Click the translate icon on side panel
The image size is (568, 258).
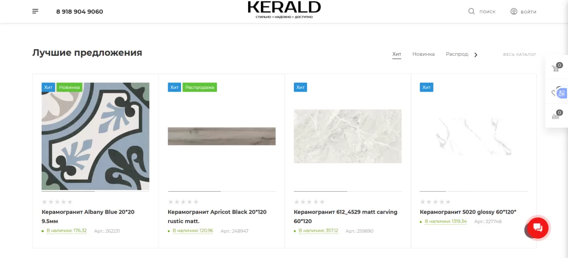[x=562, y=93]
